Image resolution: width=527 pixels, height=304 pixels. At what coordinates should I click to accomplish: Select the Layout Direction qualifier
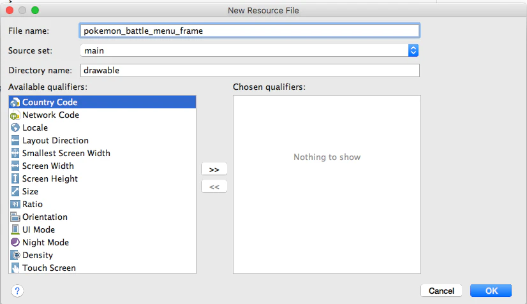click(x=103, y=140)
